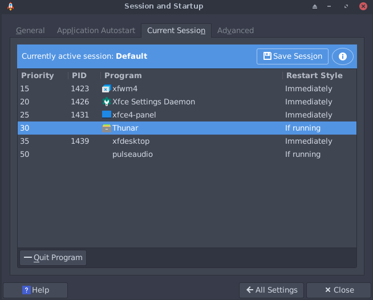Click the xfce4-panel program icon
Screen dimensions: 373x300
coord(106,115)
